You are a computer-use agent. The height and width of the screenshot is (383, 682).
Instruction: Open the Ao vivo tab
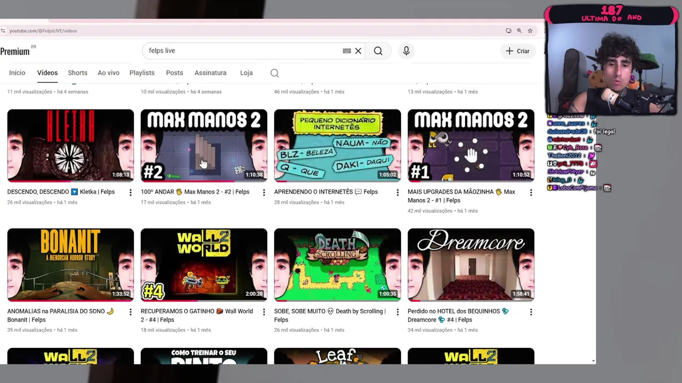(x=109, y=73)
